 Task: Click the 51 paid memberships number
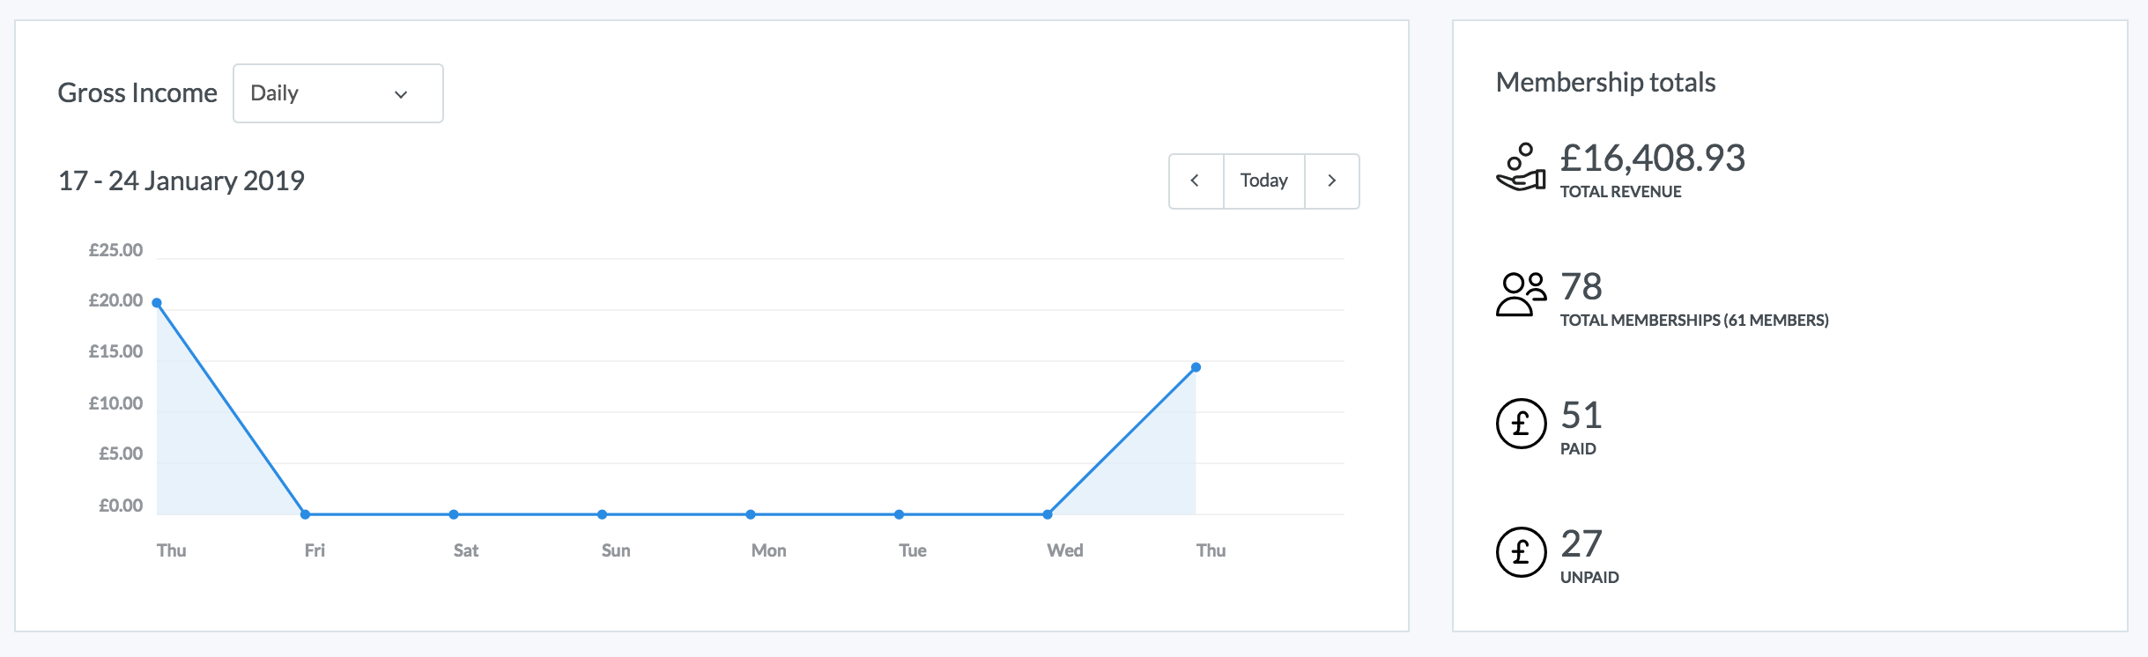pos(1581,416)
